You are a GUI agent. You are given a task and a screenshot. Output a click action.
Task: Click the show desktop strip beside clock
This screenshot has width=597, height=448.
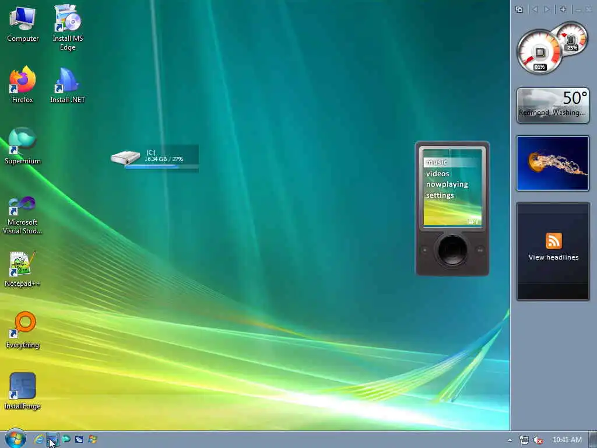click(x=592, y=440)
